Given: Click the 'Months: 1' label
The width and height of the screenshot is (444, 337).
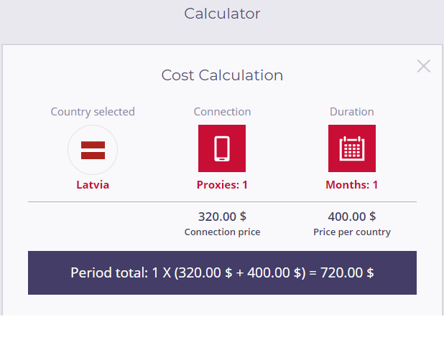Looking at the screenshot, I should pos(351,184).
